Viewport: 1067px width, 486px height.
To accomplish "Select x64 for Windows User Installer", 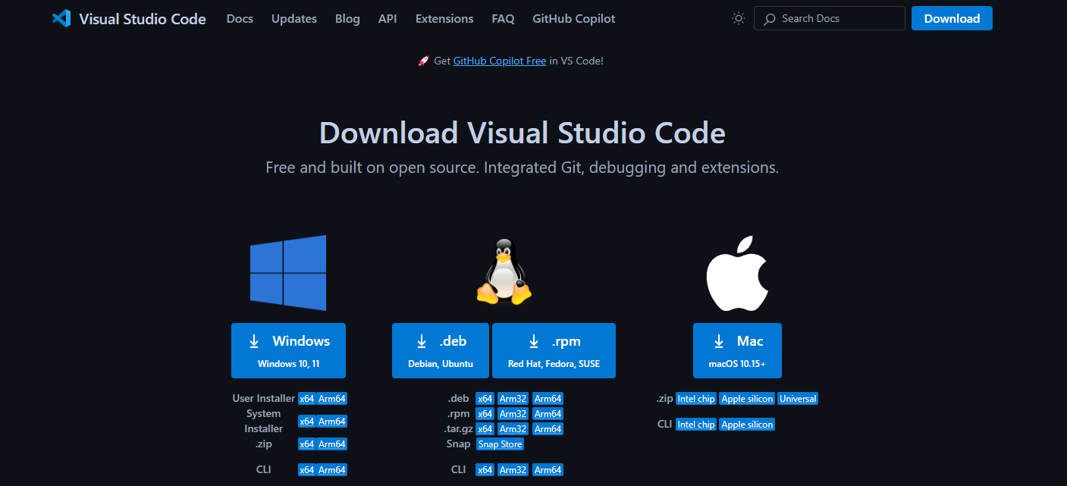I will click(306, 399).
